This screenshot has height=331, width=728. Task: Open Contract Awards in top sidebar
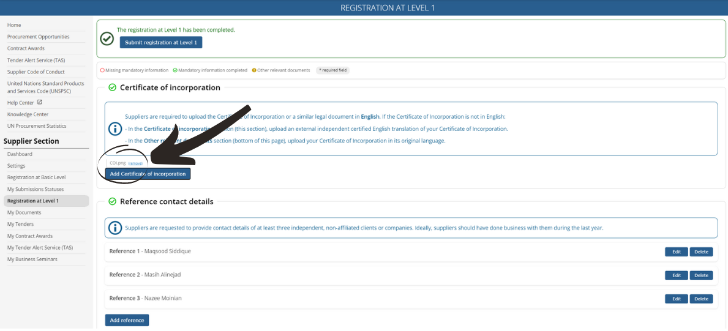pyautogui.click(x=25, y=48)
